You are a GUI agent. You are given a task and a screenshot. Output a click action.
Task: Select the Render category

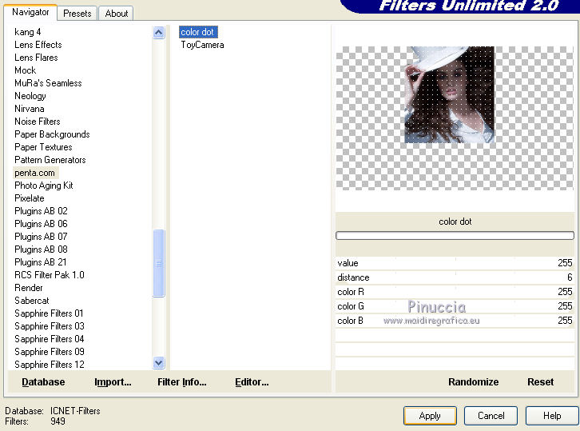click(x=29, y=288)
